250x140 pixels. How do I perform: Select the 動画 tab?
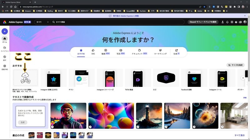(106, 52)
